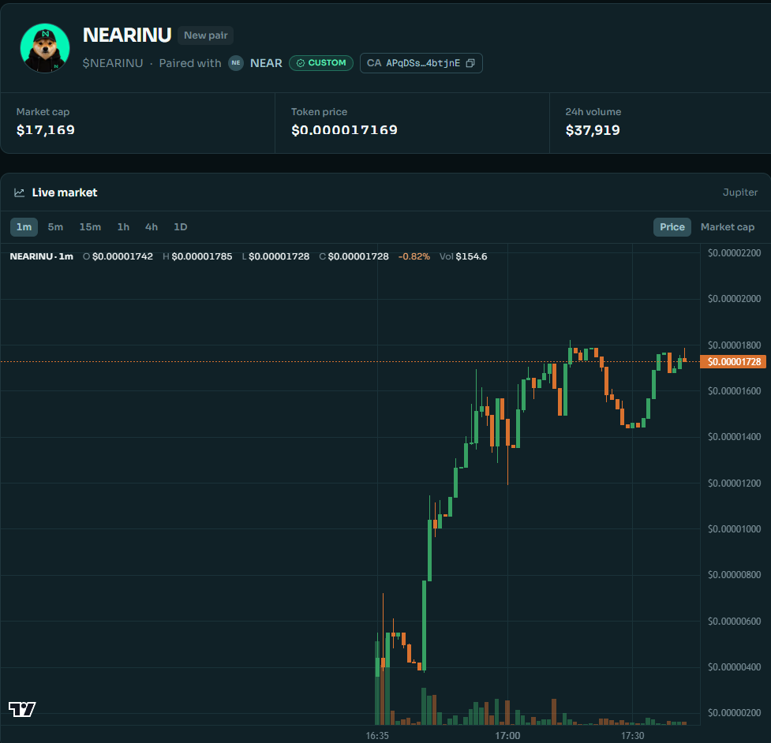771x743 pixels.
Task: Toggle chart to Market cap view
Action: pos(728,227)
